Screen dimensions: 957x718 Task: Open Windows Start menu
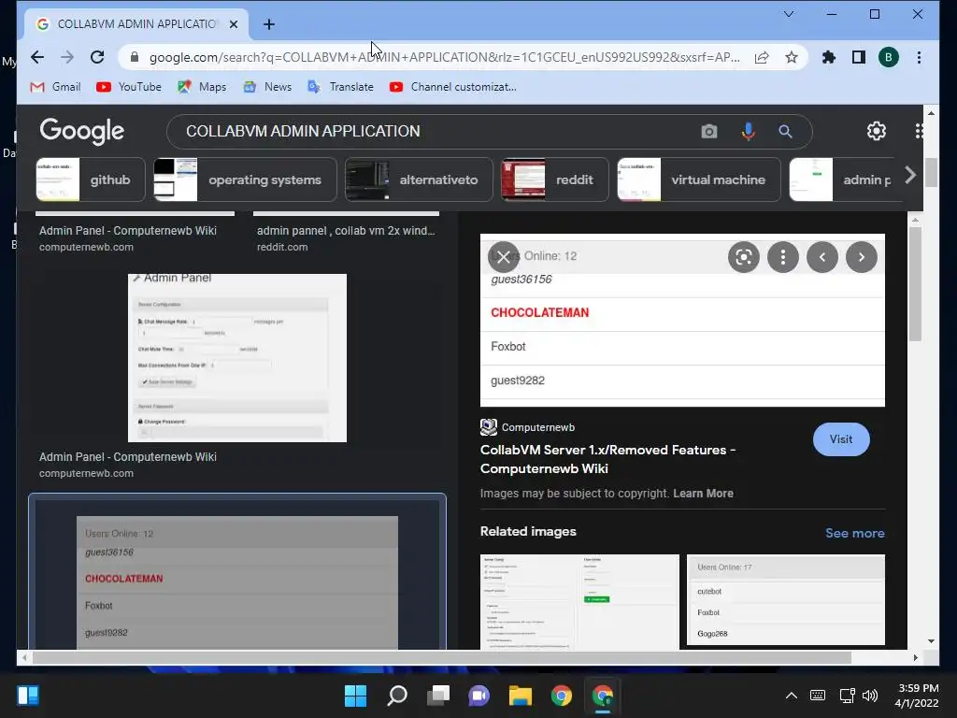tap(355, 696)
